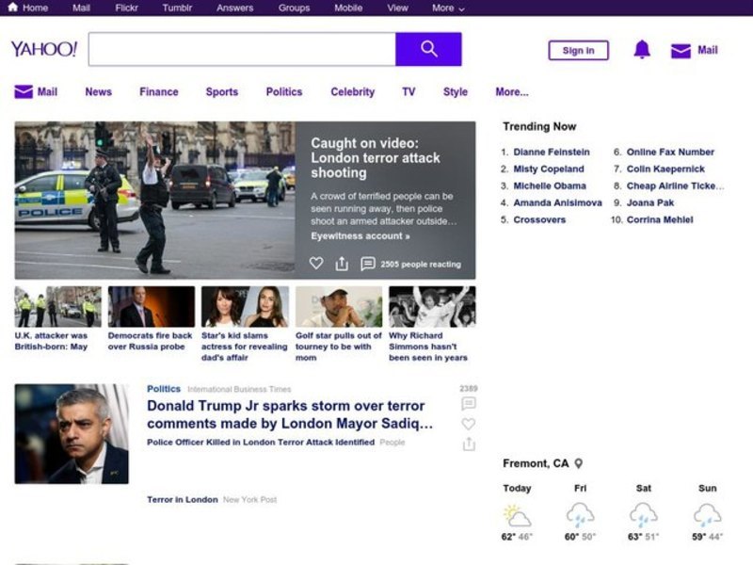This screenshot has height=565, width=753.
Task: Open the Finance navigation tab
Action: [158, 92]
